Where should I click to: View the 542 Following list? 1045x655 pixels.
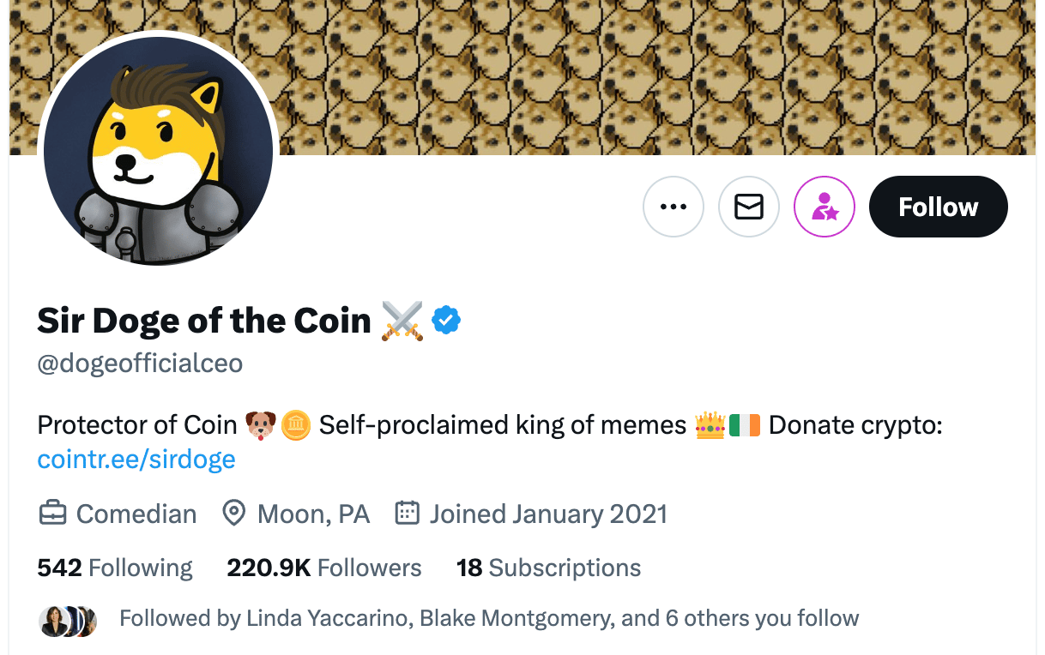(115, 568)
